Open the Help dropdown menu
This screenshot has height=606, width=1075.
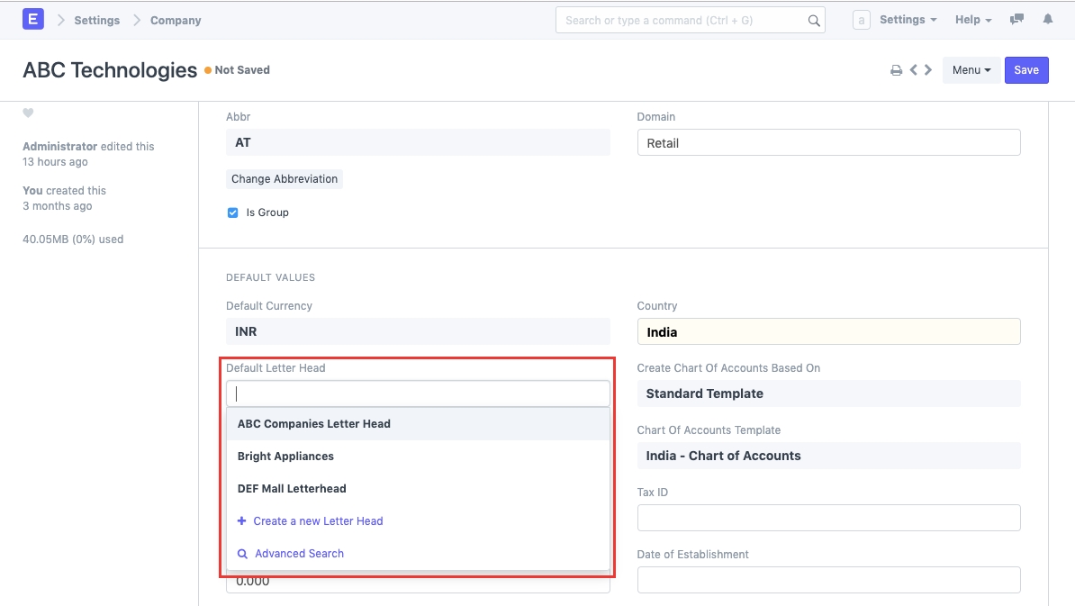[x=972, y=20]
